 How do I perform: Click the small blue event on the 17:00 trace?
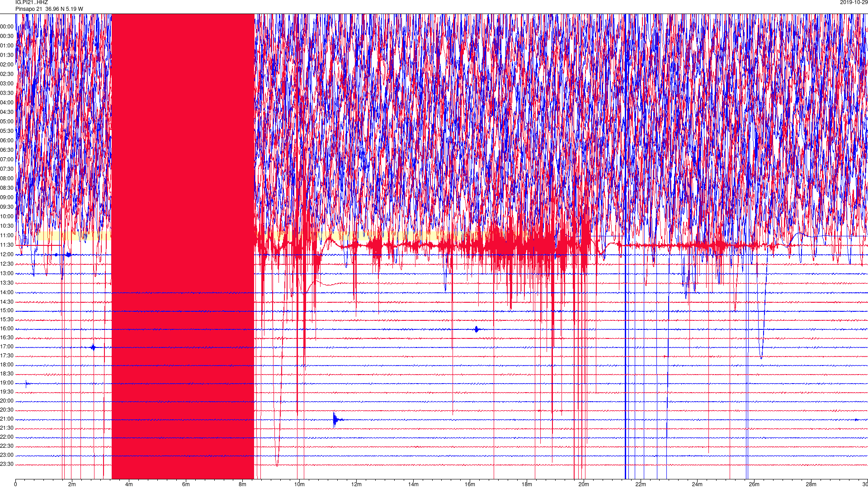[x=93, y=347]
